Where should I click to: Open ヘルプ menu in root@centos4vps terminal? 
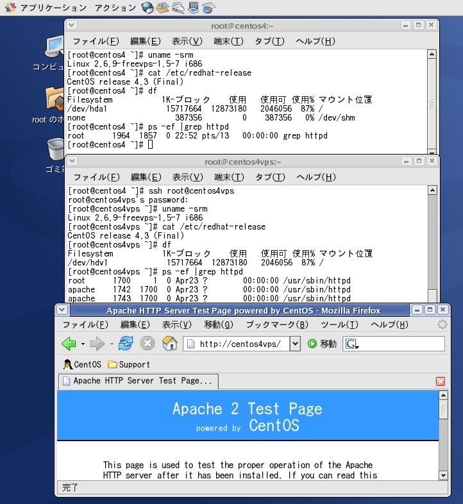tap(316, 177)
